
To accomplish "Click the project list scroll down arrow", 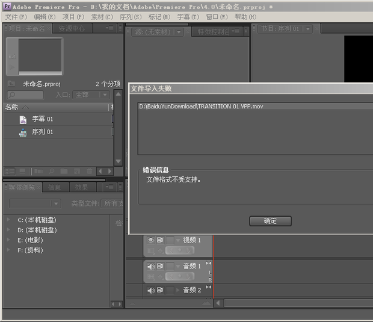I will [x=119, y=161].
